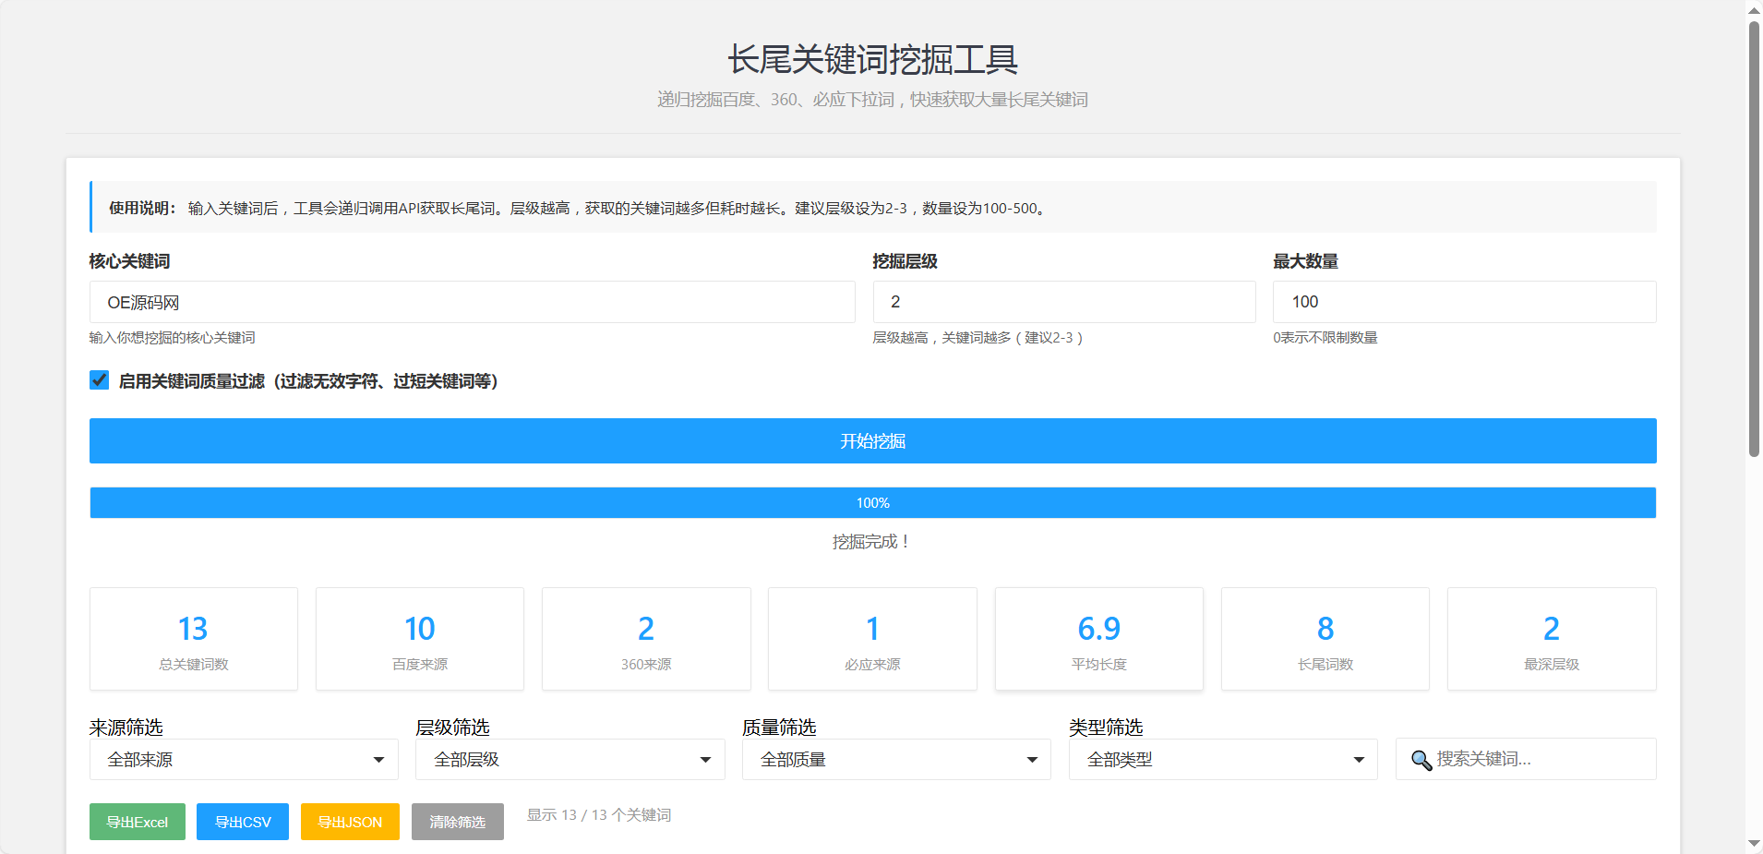The image size is (1763, 854).
Task: Export keywords via 导出JSON button
Action: tap(350, 822)
